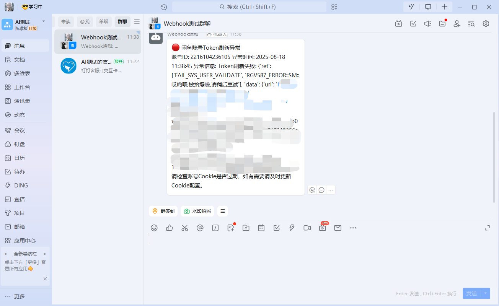Image resolution: width=499 pixels, height=306 pixels.
Task: Open group settings gear icon
Action: click(486, 24)
